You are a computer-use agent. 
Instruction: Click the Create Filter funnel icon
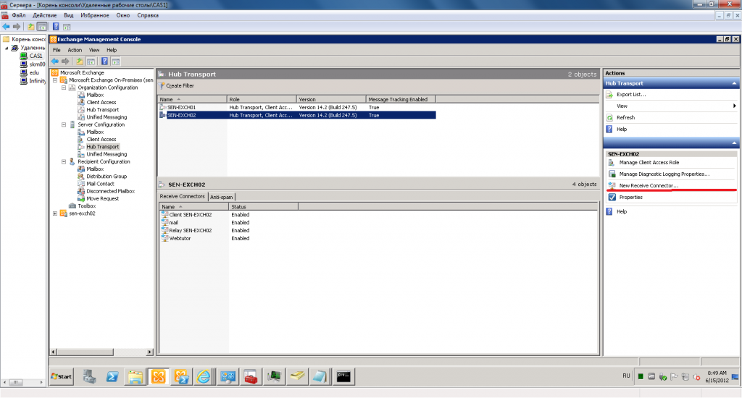tap(162, 85)
